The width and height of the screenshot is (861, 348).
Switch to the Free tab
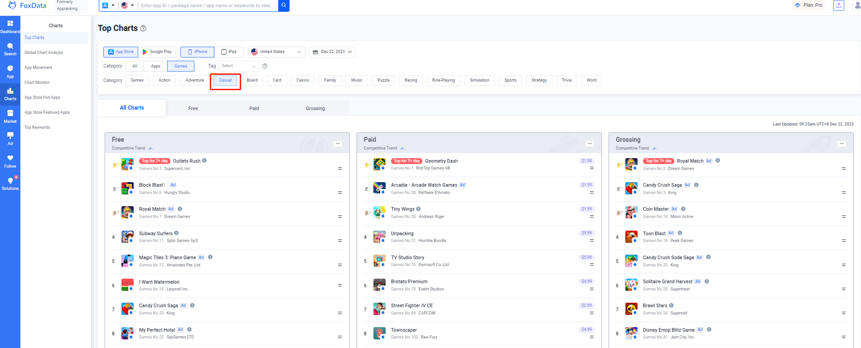193,108
